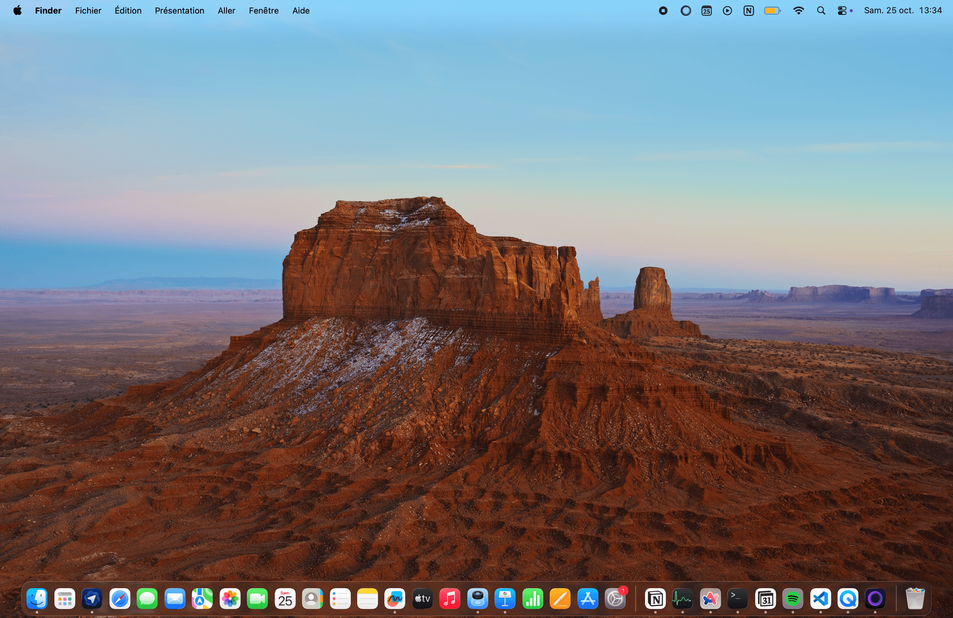
Task: Expand the Apple menu
Action: pos(17,10)
